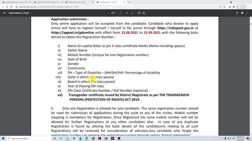
Task: Rotate the PDF counterclockwise
Action: [144, 13]
